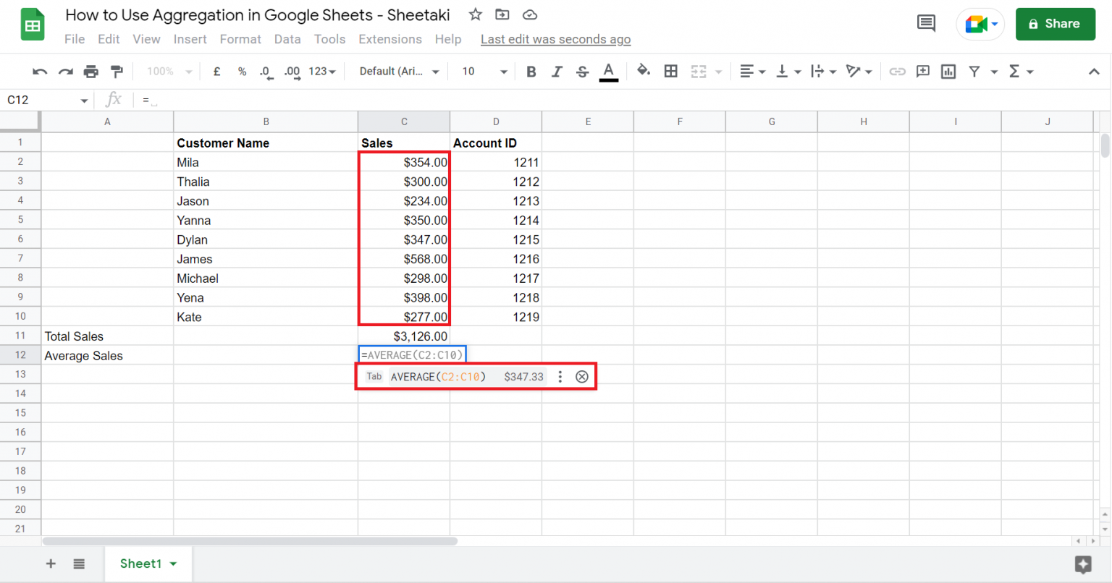Click the Paint format tool
This screenshot has height=583, width=1112.
coord(117,71)
